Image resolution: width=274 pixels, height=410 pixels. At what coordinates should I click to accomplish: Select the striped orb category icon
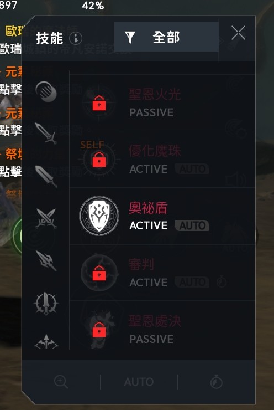click(46, 91)
